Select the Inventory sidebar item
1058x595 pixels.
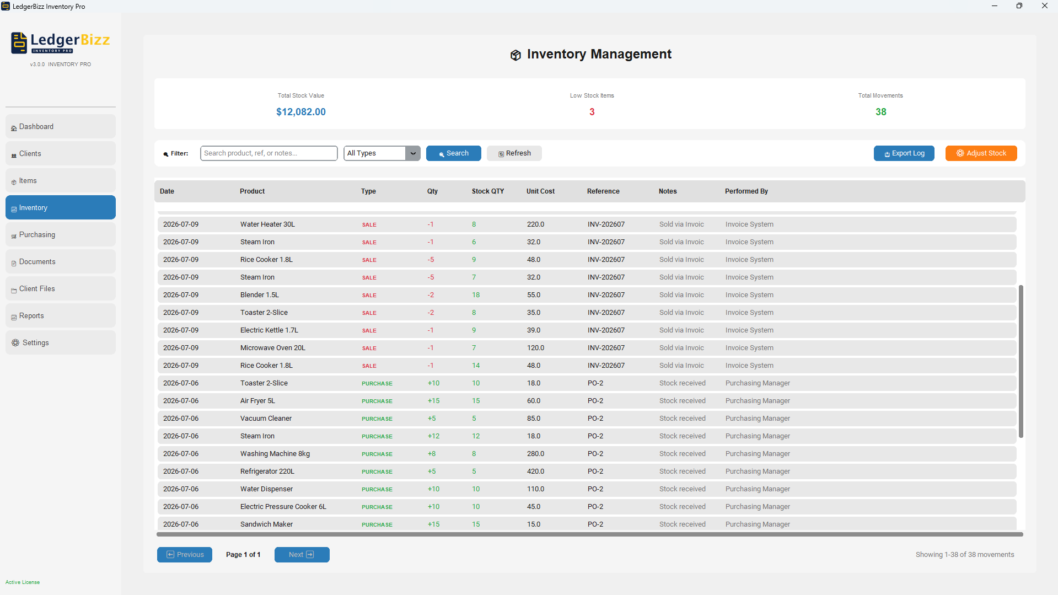[61, 208]
